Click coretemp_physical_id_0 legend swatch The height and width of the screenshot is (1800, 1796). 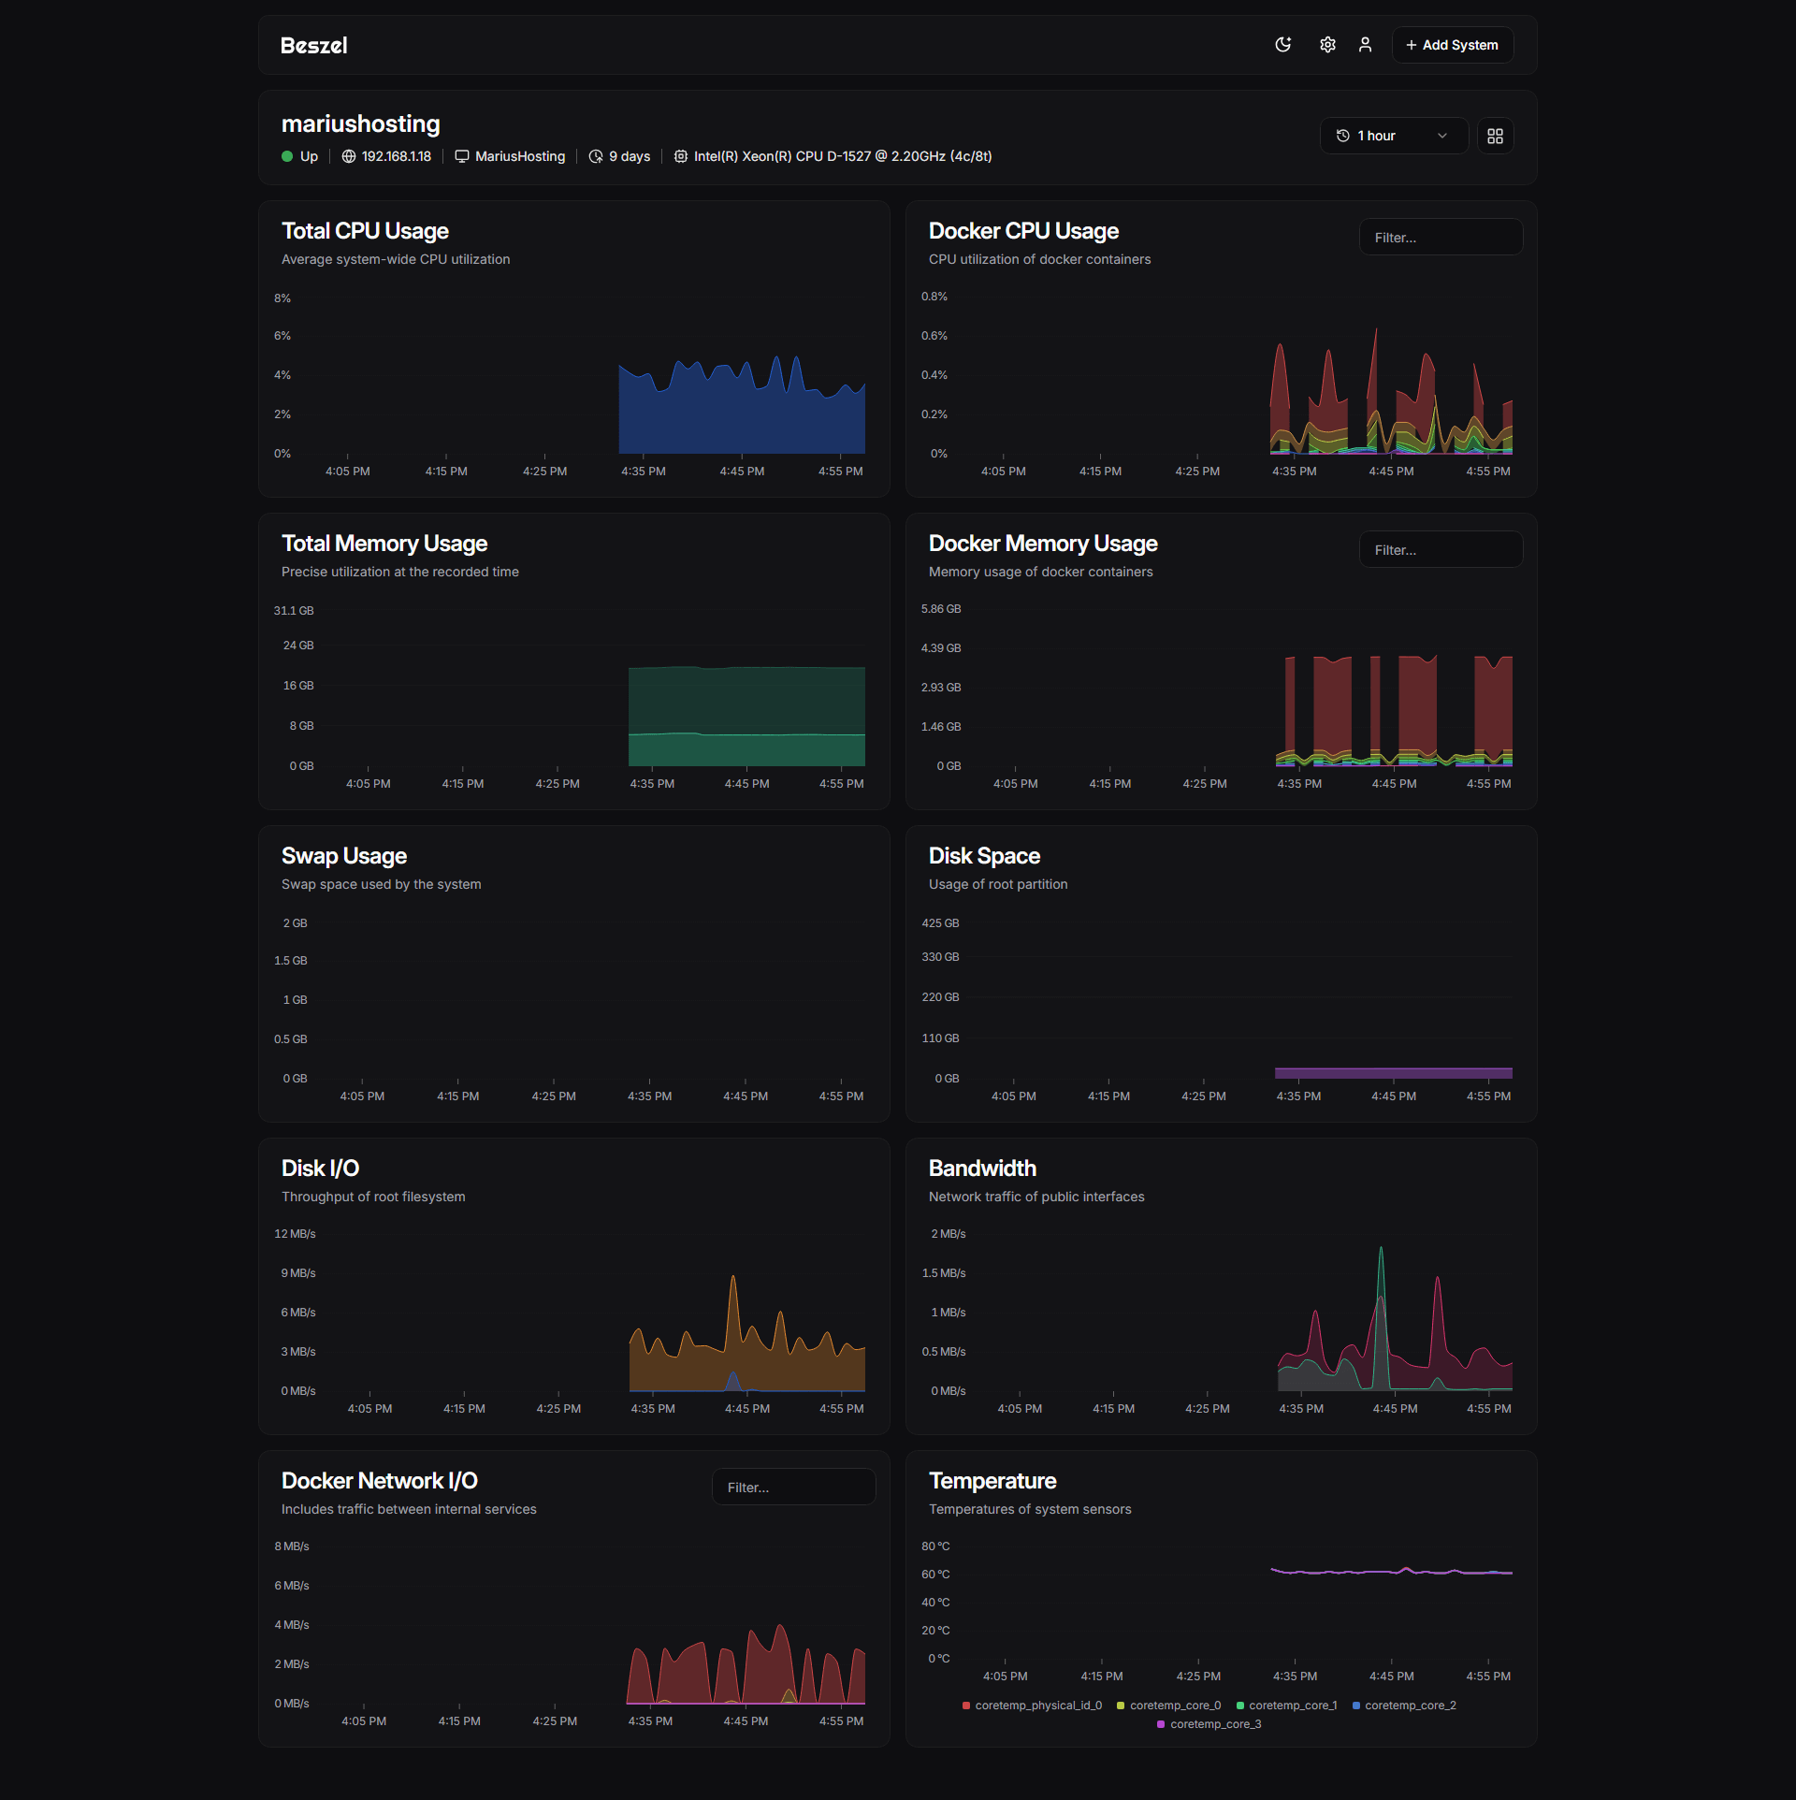tap(966, 1706)
